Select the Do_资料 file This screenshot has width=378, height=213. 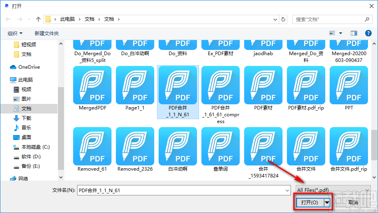[178, 48]
